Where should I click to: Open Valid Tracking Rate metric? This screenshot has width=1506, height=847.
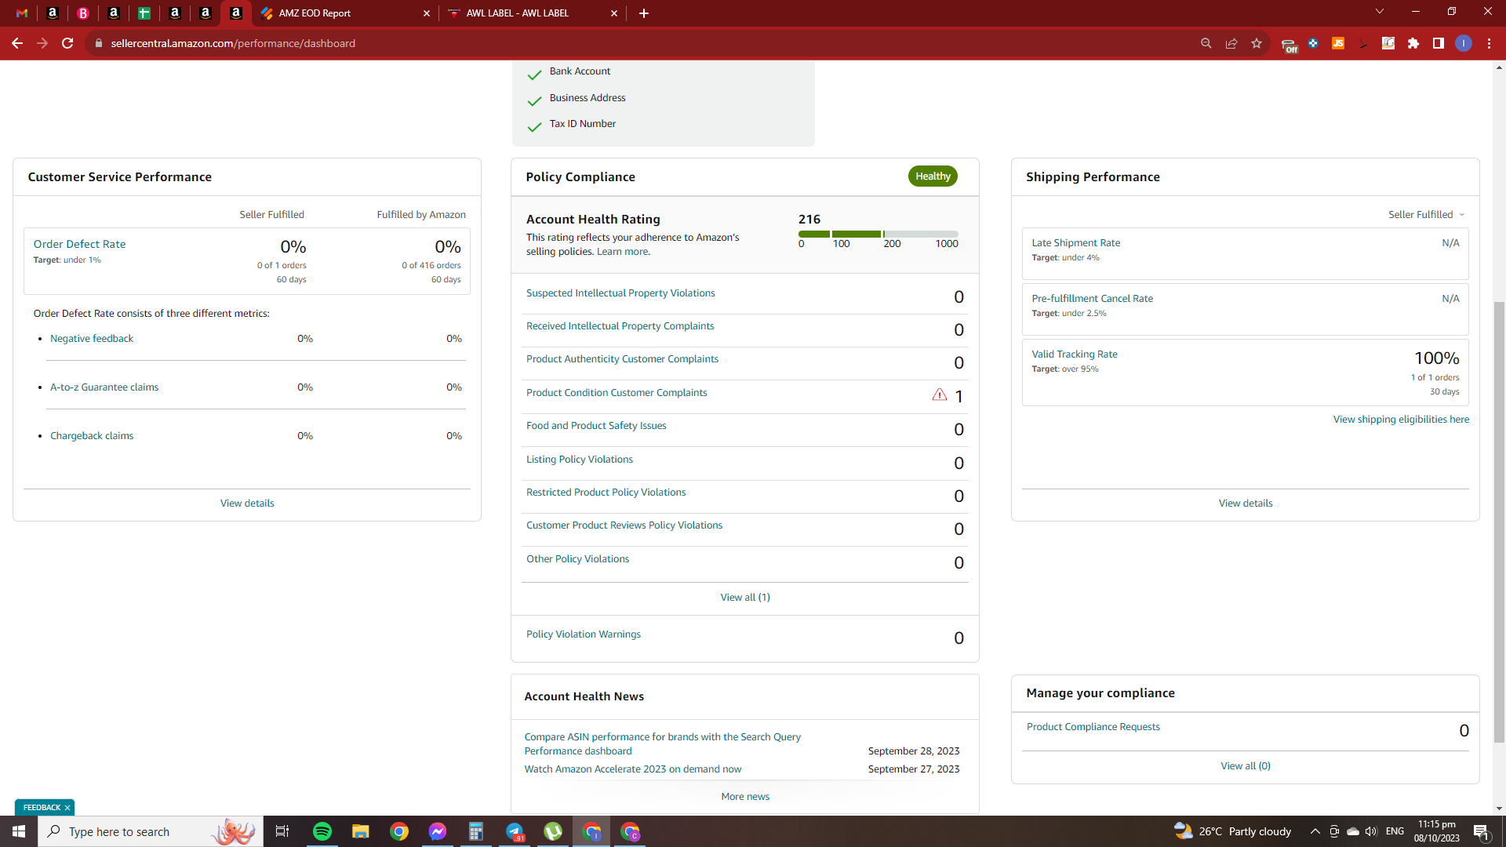[1075, 354]
